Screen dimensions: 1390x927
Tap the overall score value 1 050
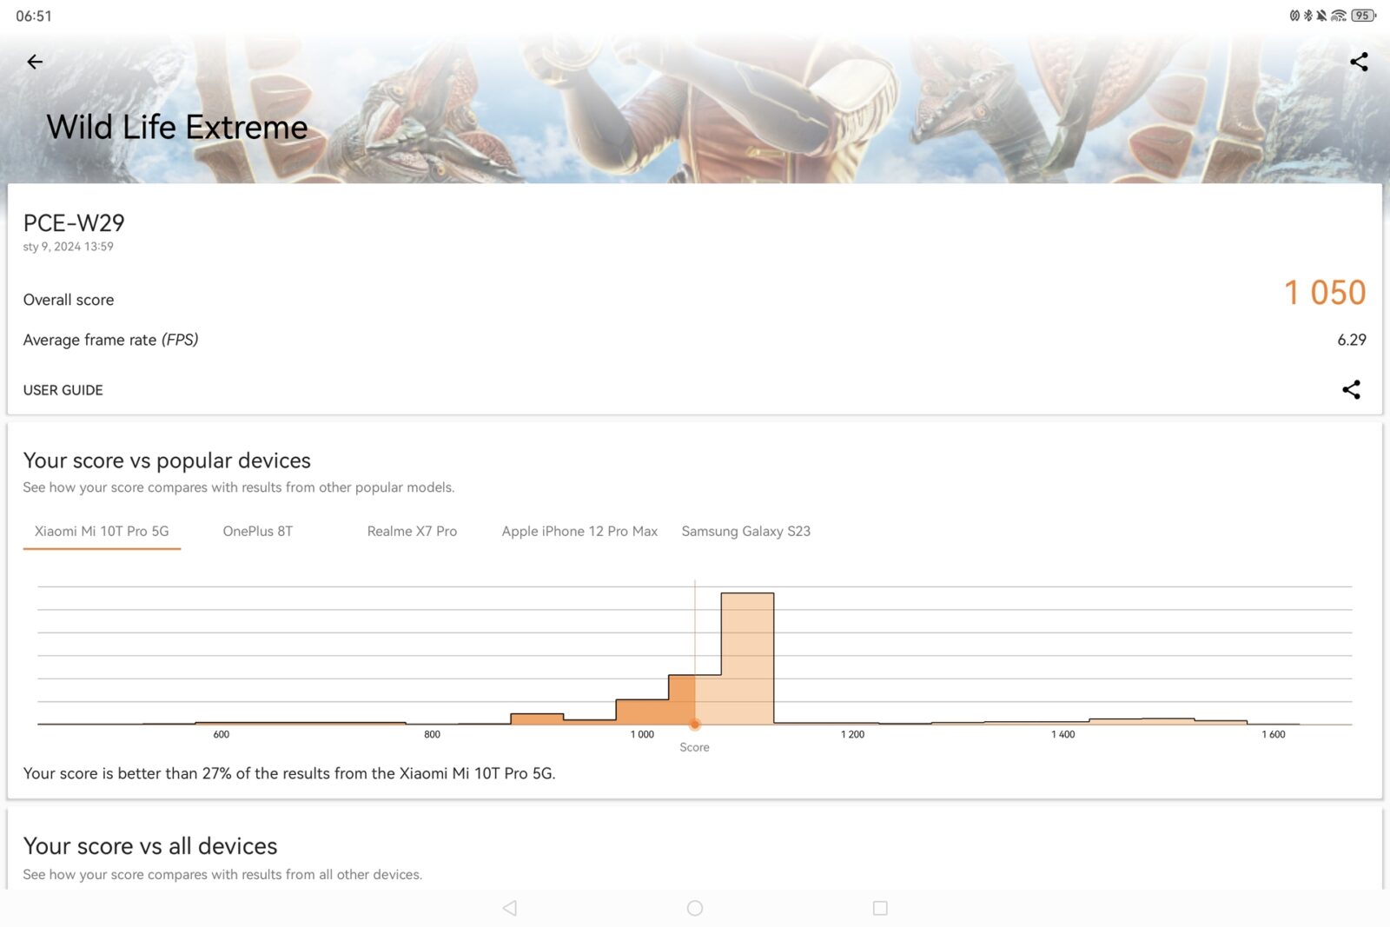pos(1324,293)
